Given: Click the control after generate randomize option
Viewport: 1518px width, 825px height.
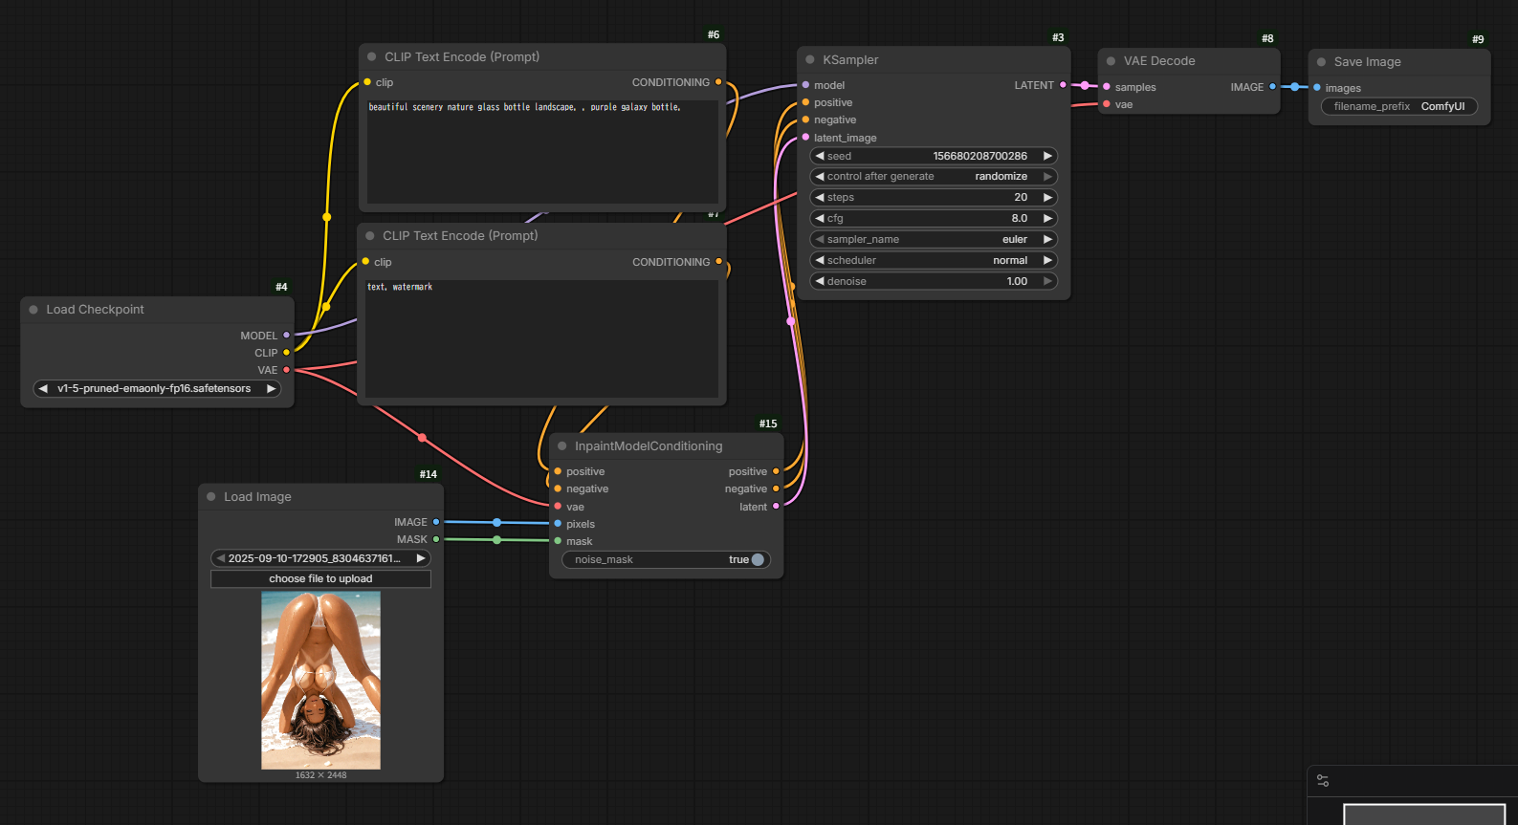Looking at the screenshot, I should click(x=933, y=176).
